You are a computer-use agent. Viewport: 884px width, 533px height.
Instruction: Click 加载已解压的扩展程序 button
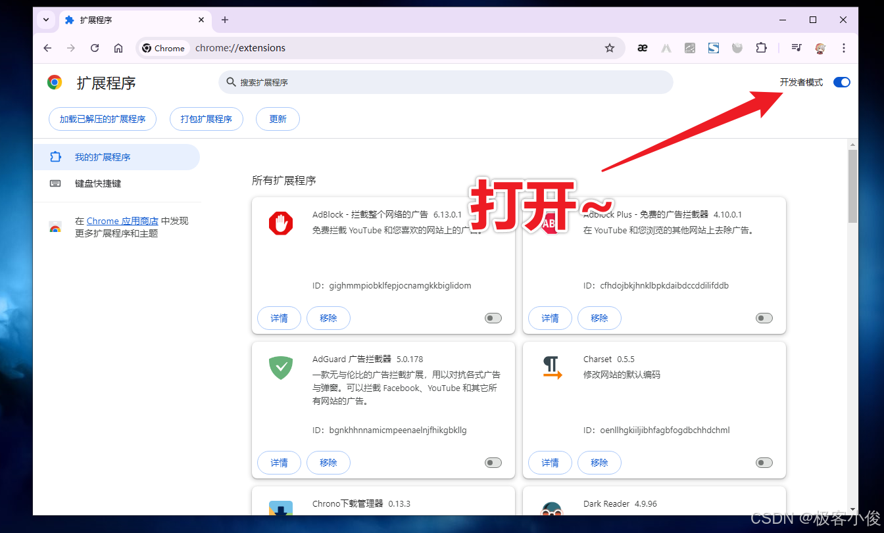(103, 119)
